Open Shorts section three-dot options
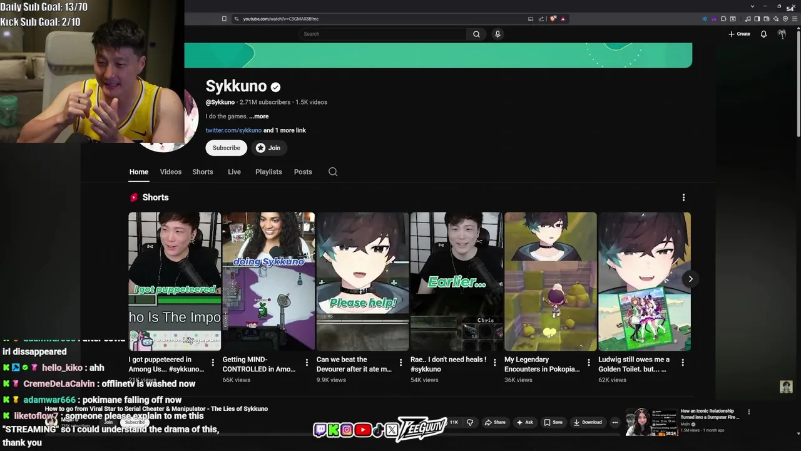This screenshot has width=801, height=451. pyautogui.click(x=683, y=197)
